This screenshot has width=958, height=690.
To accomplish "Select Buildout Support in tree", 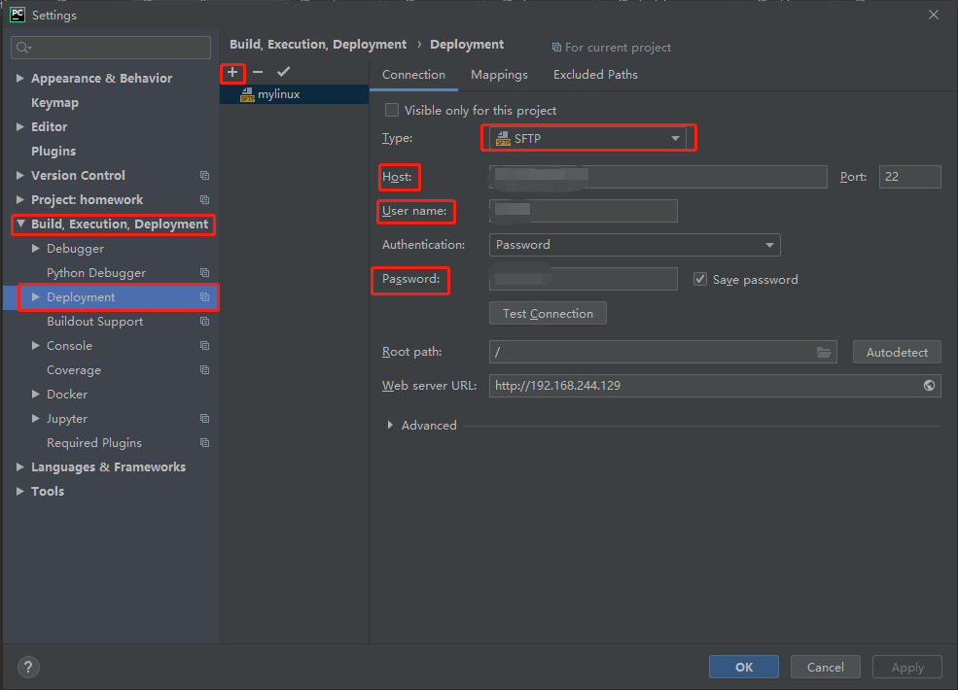I will pos(94,322).
